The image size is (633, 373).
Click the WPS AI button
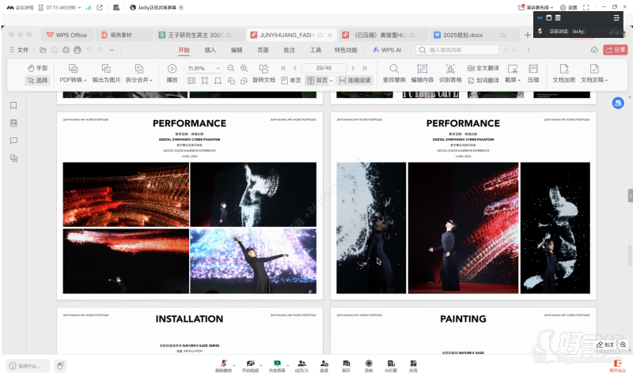click(387, 50)
